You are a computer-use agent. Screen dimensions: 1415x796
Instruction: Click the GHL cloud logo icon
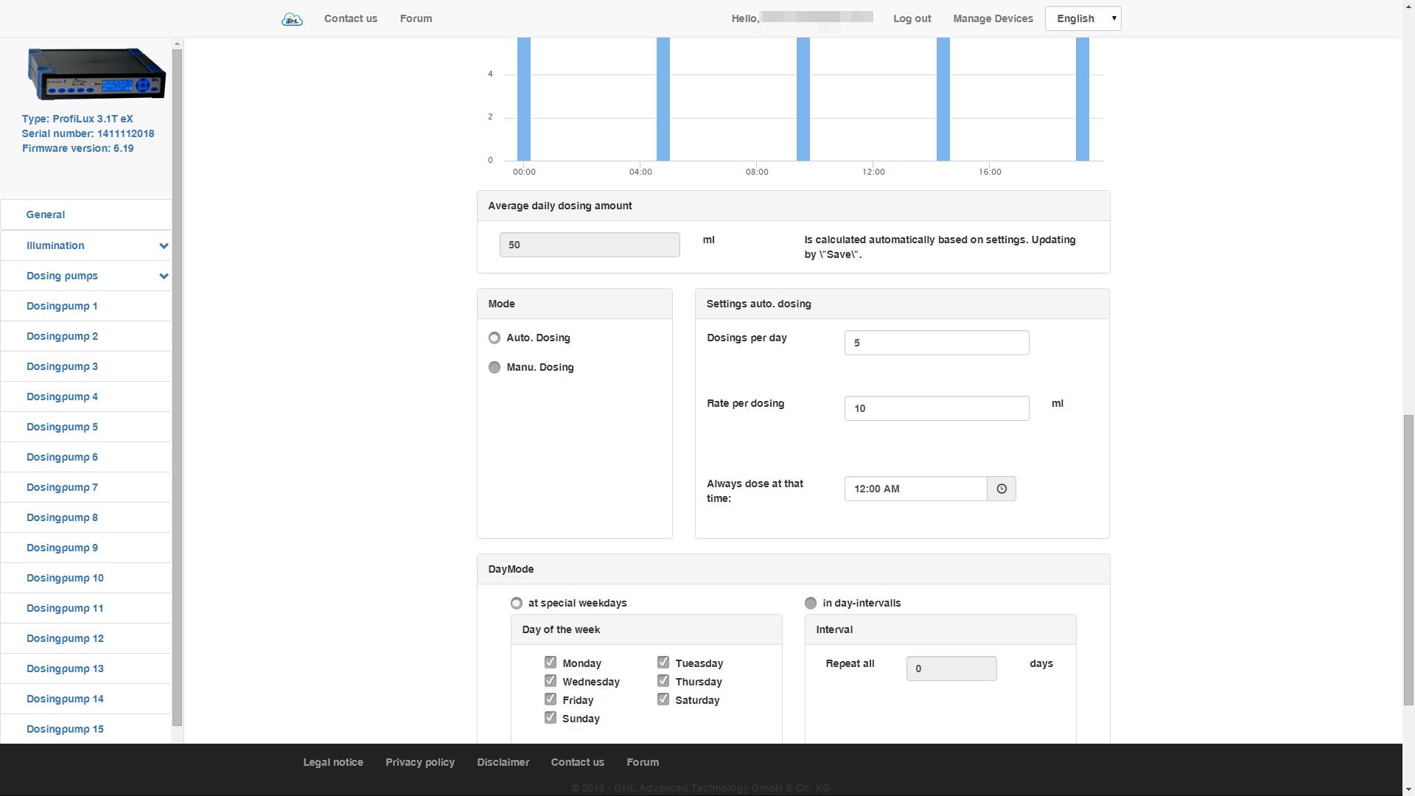tap(292, 19)
